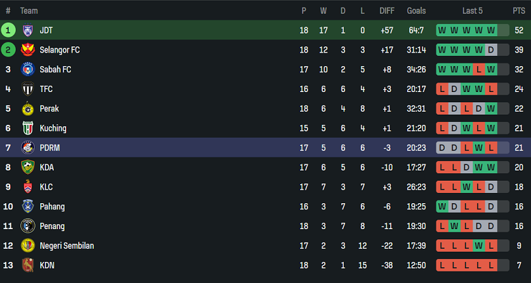Screen dimensions: 531x283
Task: Select the KDA team crest icon
Action: click(28, 167)
